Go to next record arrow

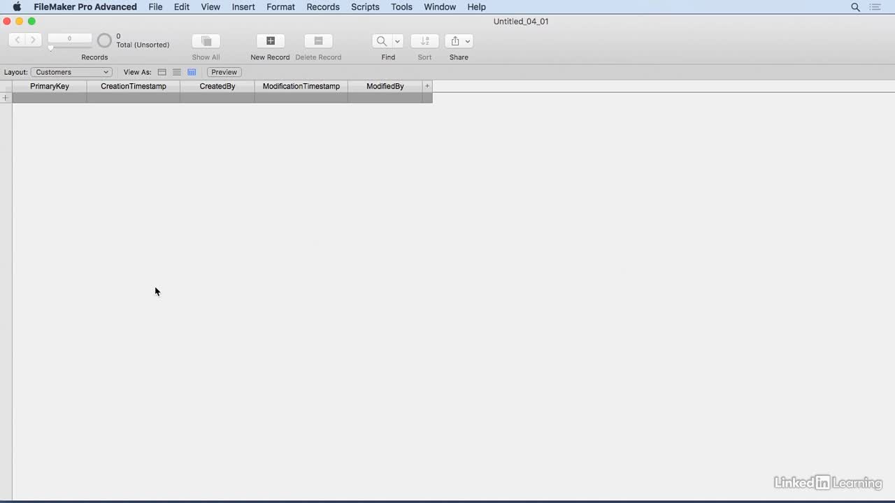33,41
